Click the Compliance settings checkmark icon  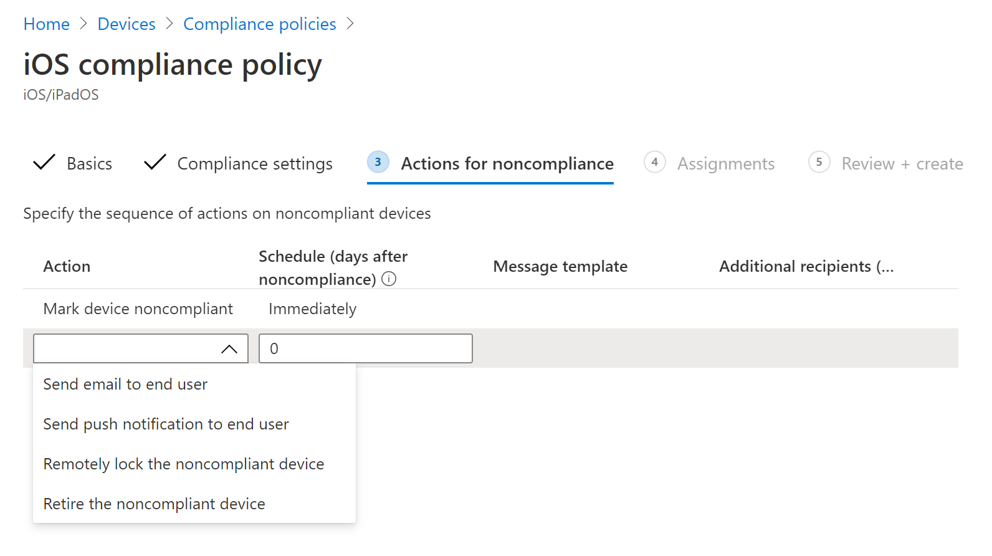(x=155, y=163)
